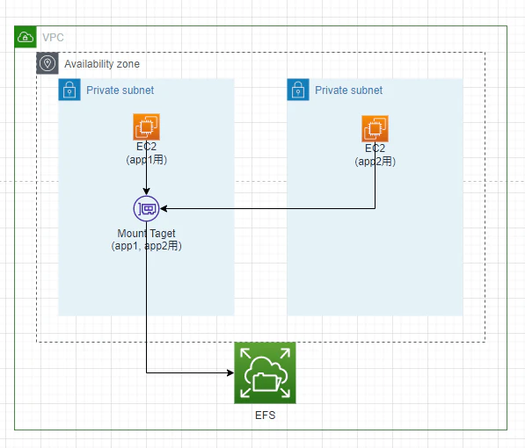Screen dimensions: 525x448
Task: Select the Mount Taget (app1, app2用) label
Action: 146,240
